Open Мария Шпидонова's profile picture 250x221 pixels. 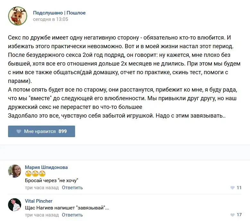tap(15, 171)
